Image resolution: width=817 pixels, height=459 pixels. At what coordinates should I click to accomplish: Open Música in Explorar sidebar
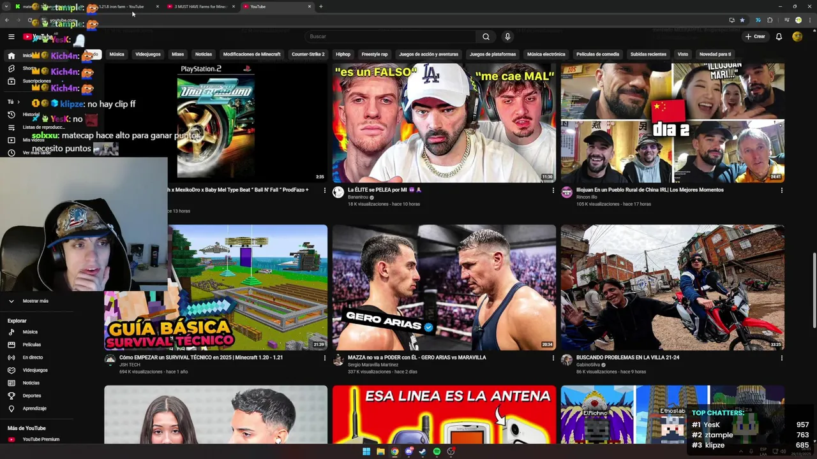click(30, 332)
